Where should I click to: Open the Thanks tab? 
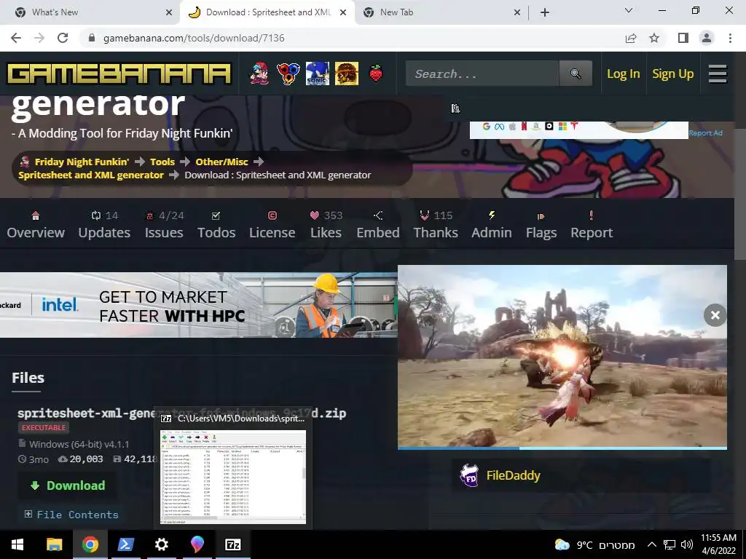(x=436, y=225)
